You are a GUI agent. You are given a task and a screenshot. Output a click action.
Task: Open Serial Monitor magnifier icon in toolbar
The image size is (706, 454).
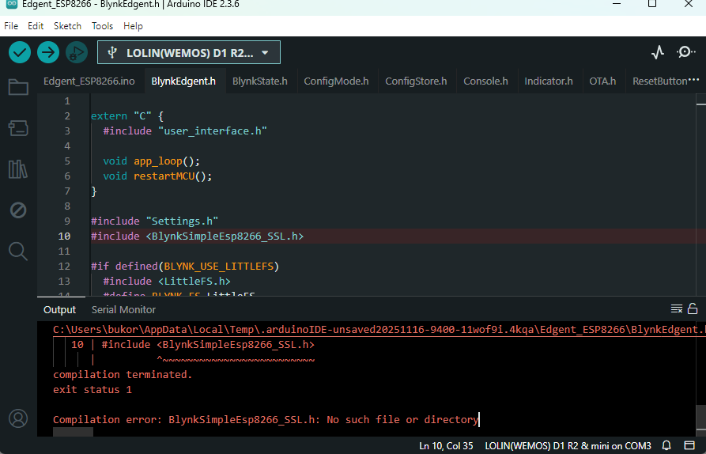[686, 53]
